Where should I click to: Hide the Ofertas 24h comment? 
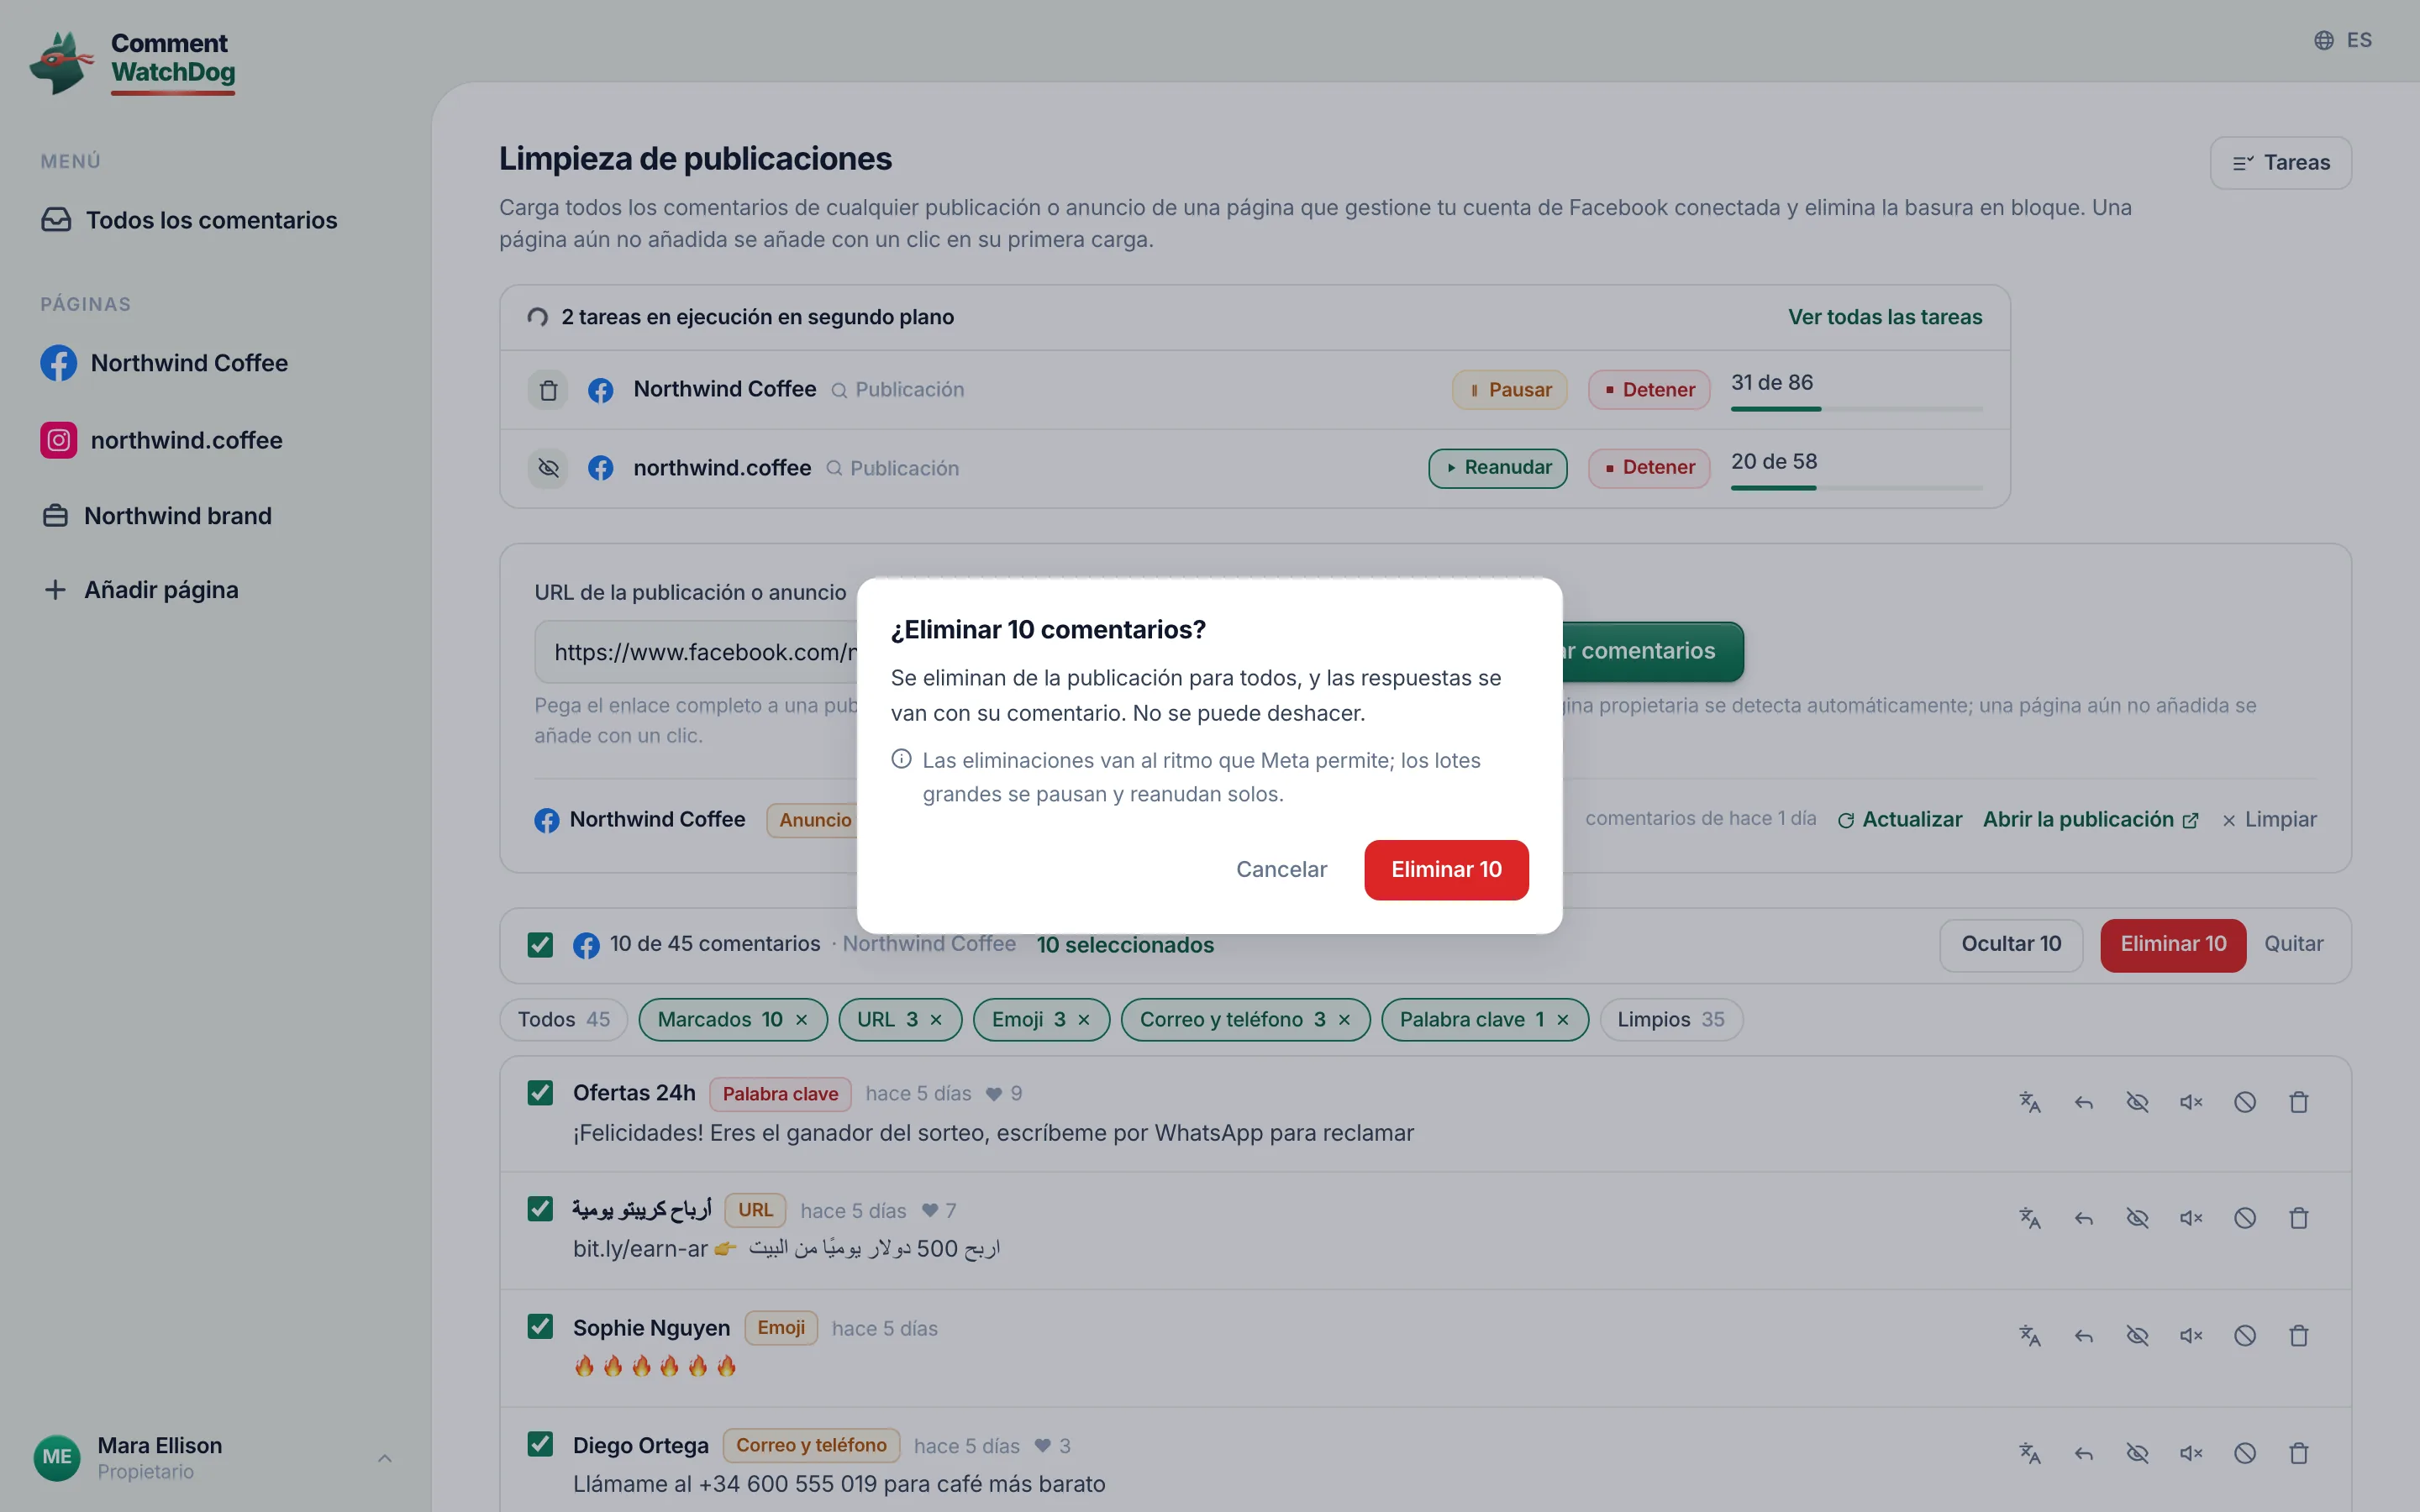click(x=2137, y=1102)
